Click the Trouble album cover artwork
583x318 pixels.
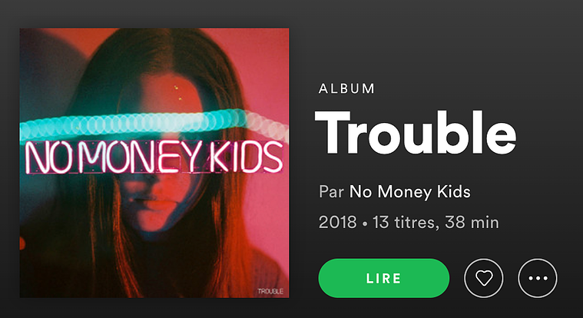tap(154, 163)
